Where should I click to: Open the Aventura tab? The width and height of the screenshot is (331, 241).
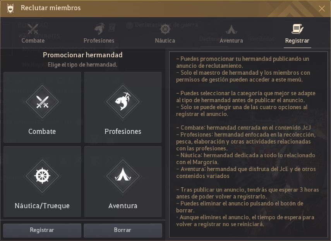[231, 40]
